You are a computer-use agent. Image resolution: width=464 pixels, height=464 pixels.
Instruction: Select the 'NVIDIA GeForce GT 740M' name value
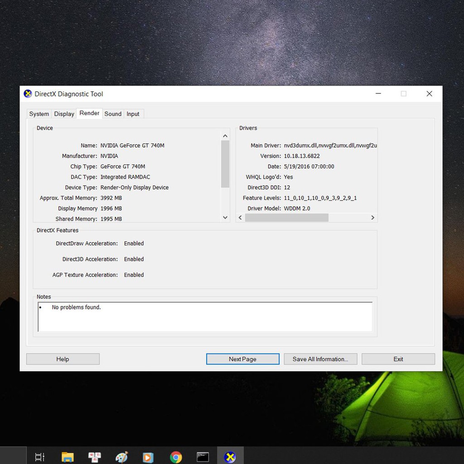132,145
